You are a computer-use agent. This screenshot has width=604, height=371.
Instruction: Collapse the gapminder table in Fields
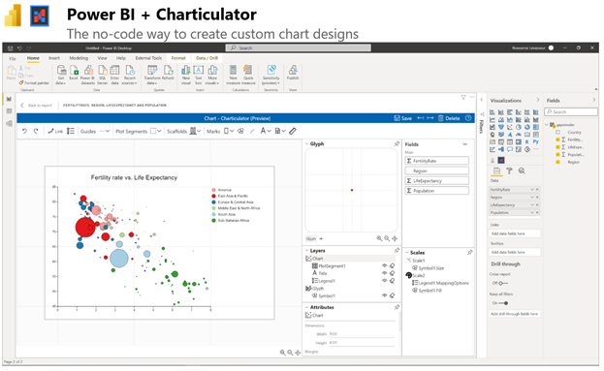[547, 125]
